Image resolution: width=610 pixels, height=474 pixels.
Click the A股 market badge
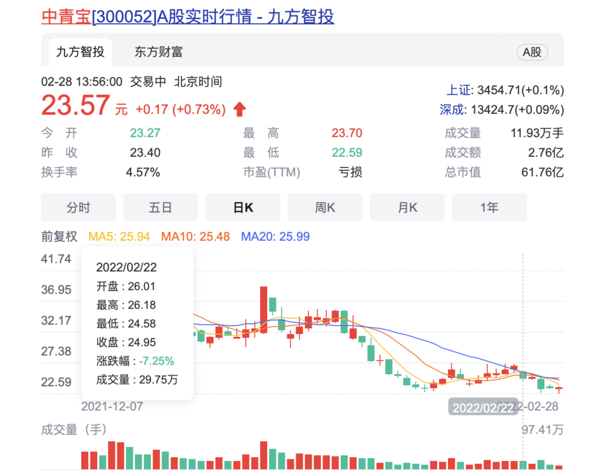click(x=532, y=52)
